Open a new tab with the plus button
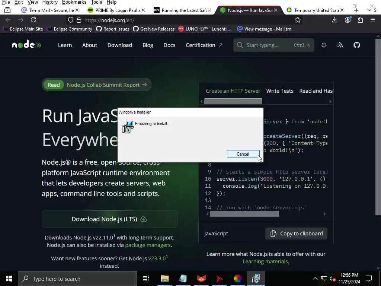This screenshot has width=381, height=286. pos(356,10)
